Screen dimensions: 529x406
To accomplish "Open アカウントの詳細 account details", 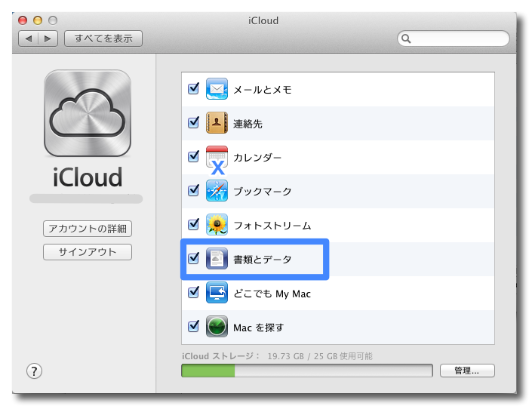I will click(88, 229).
